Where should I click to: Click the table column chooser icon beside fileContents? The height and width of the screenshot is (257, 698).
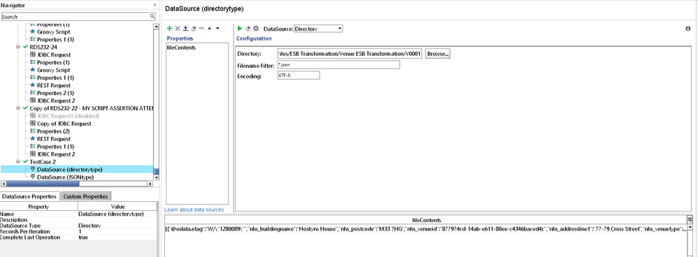coord(690,220)
